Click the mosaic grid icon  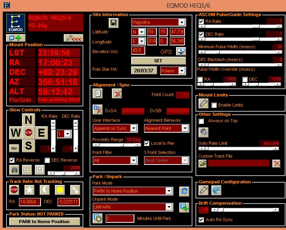(27, 170)
